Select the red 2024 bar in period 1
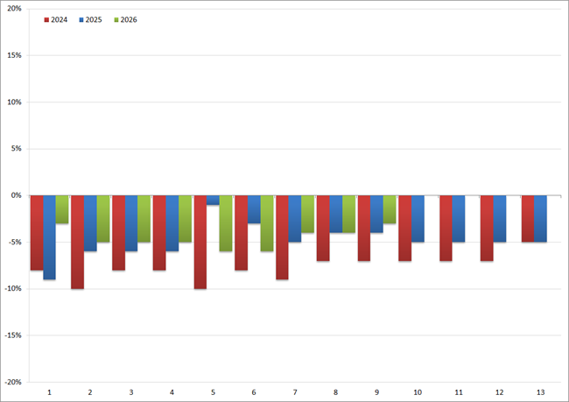This screenshot has width=569, height=402. pos(37,233)
